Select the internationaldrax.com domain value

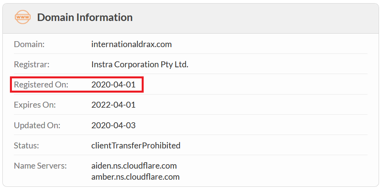[x=131, y=44]
